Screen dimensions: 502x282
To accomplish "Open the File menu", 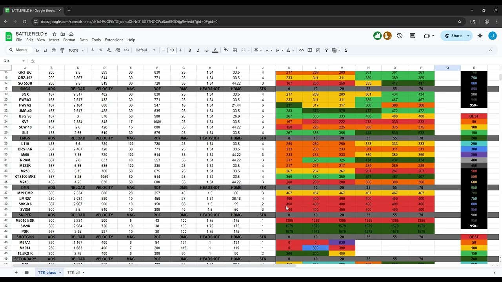I will pyautogui.click(x=19, y=40).
